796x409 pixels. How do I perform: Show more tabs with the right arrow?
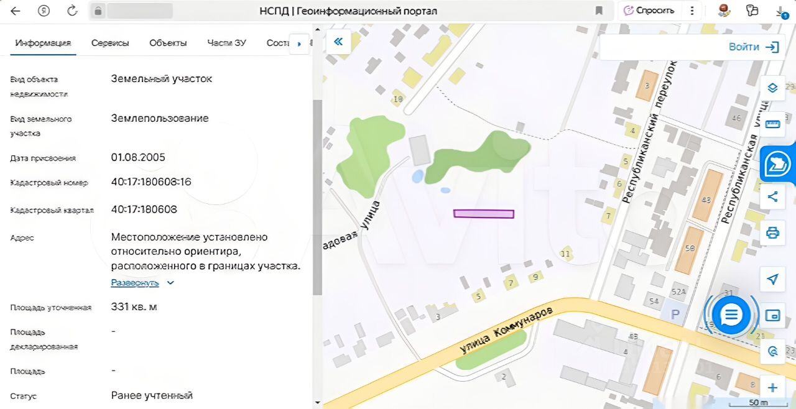click(x=300, y=44)
